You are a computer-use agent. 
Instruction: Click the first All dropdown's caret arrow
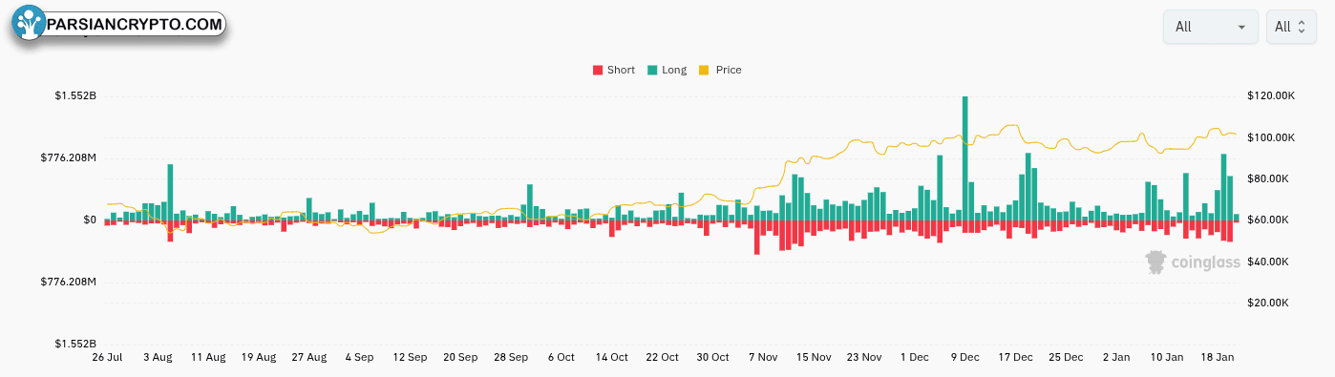point(1241,27)
